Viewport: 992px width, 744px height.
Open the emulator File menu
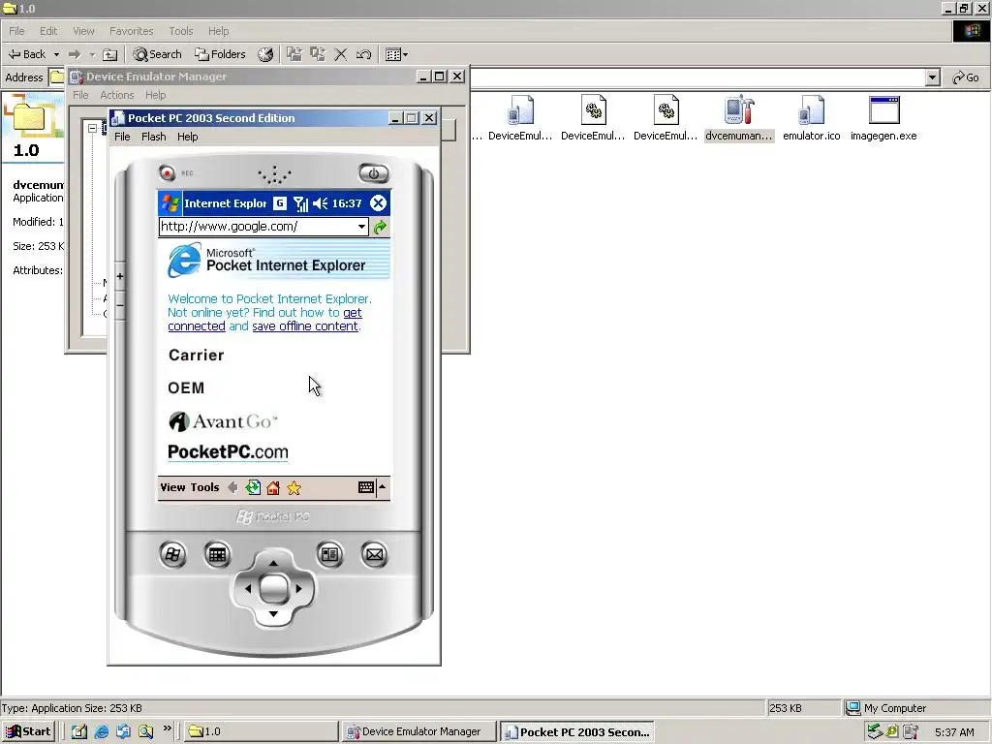pos(122,137)
